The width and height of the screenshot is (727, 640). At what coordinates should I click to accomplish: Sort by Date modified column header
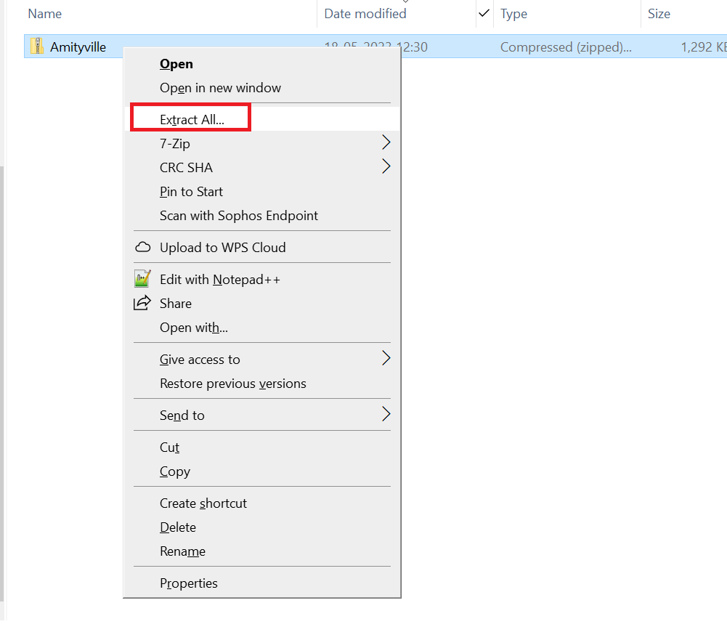[365, 14]
